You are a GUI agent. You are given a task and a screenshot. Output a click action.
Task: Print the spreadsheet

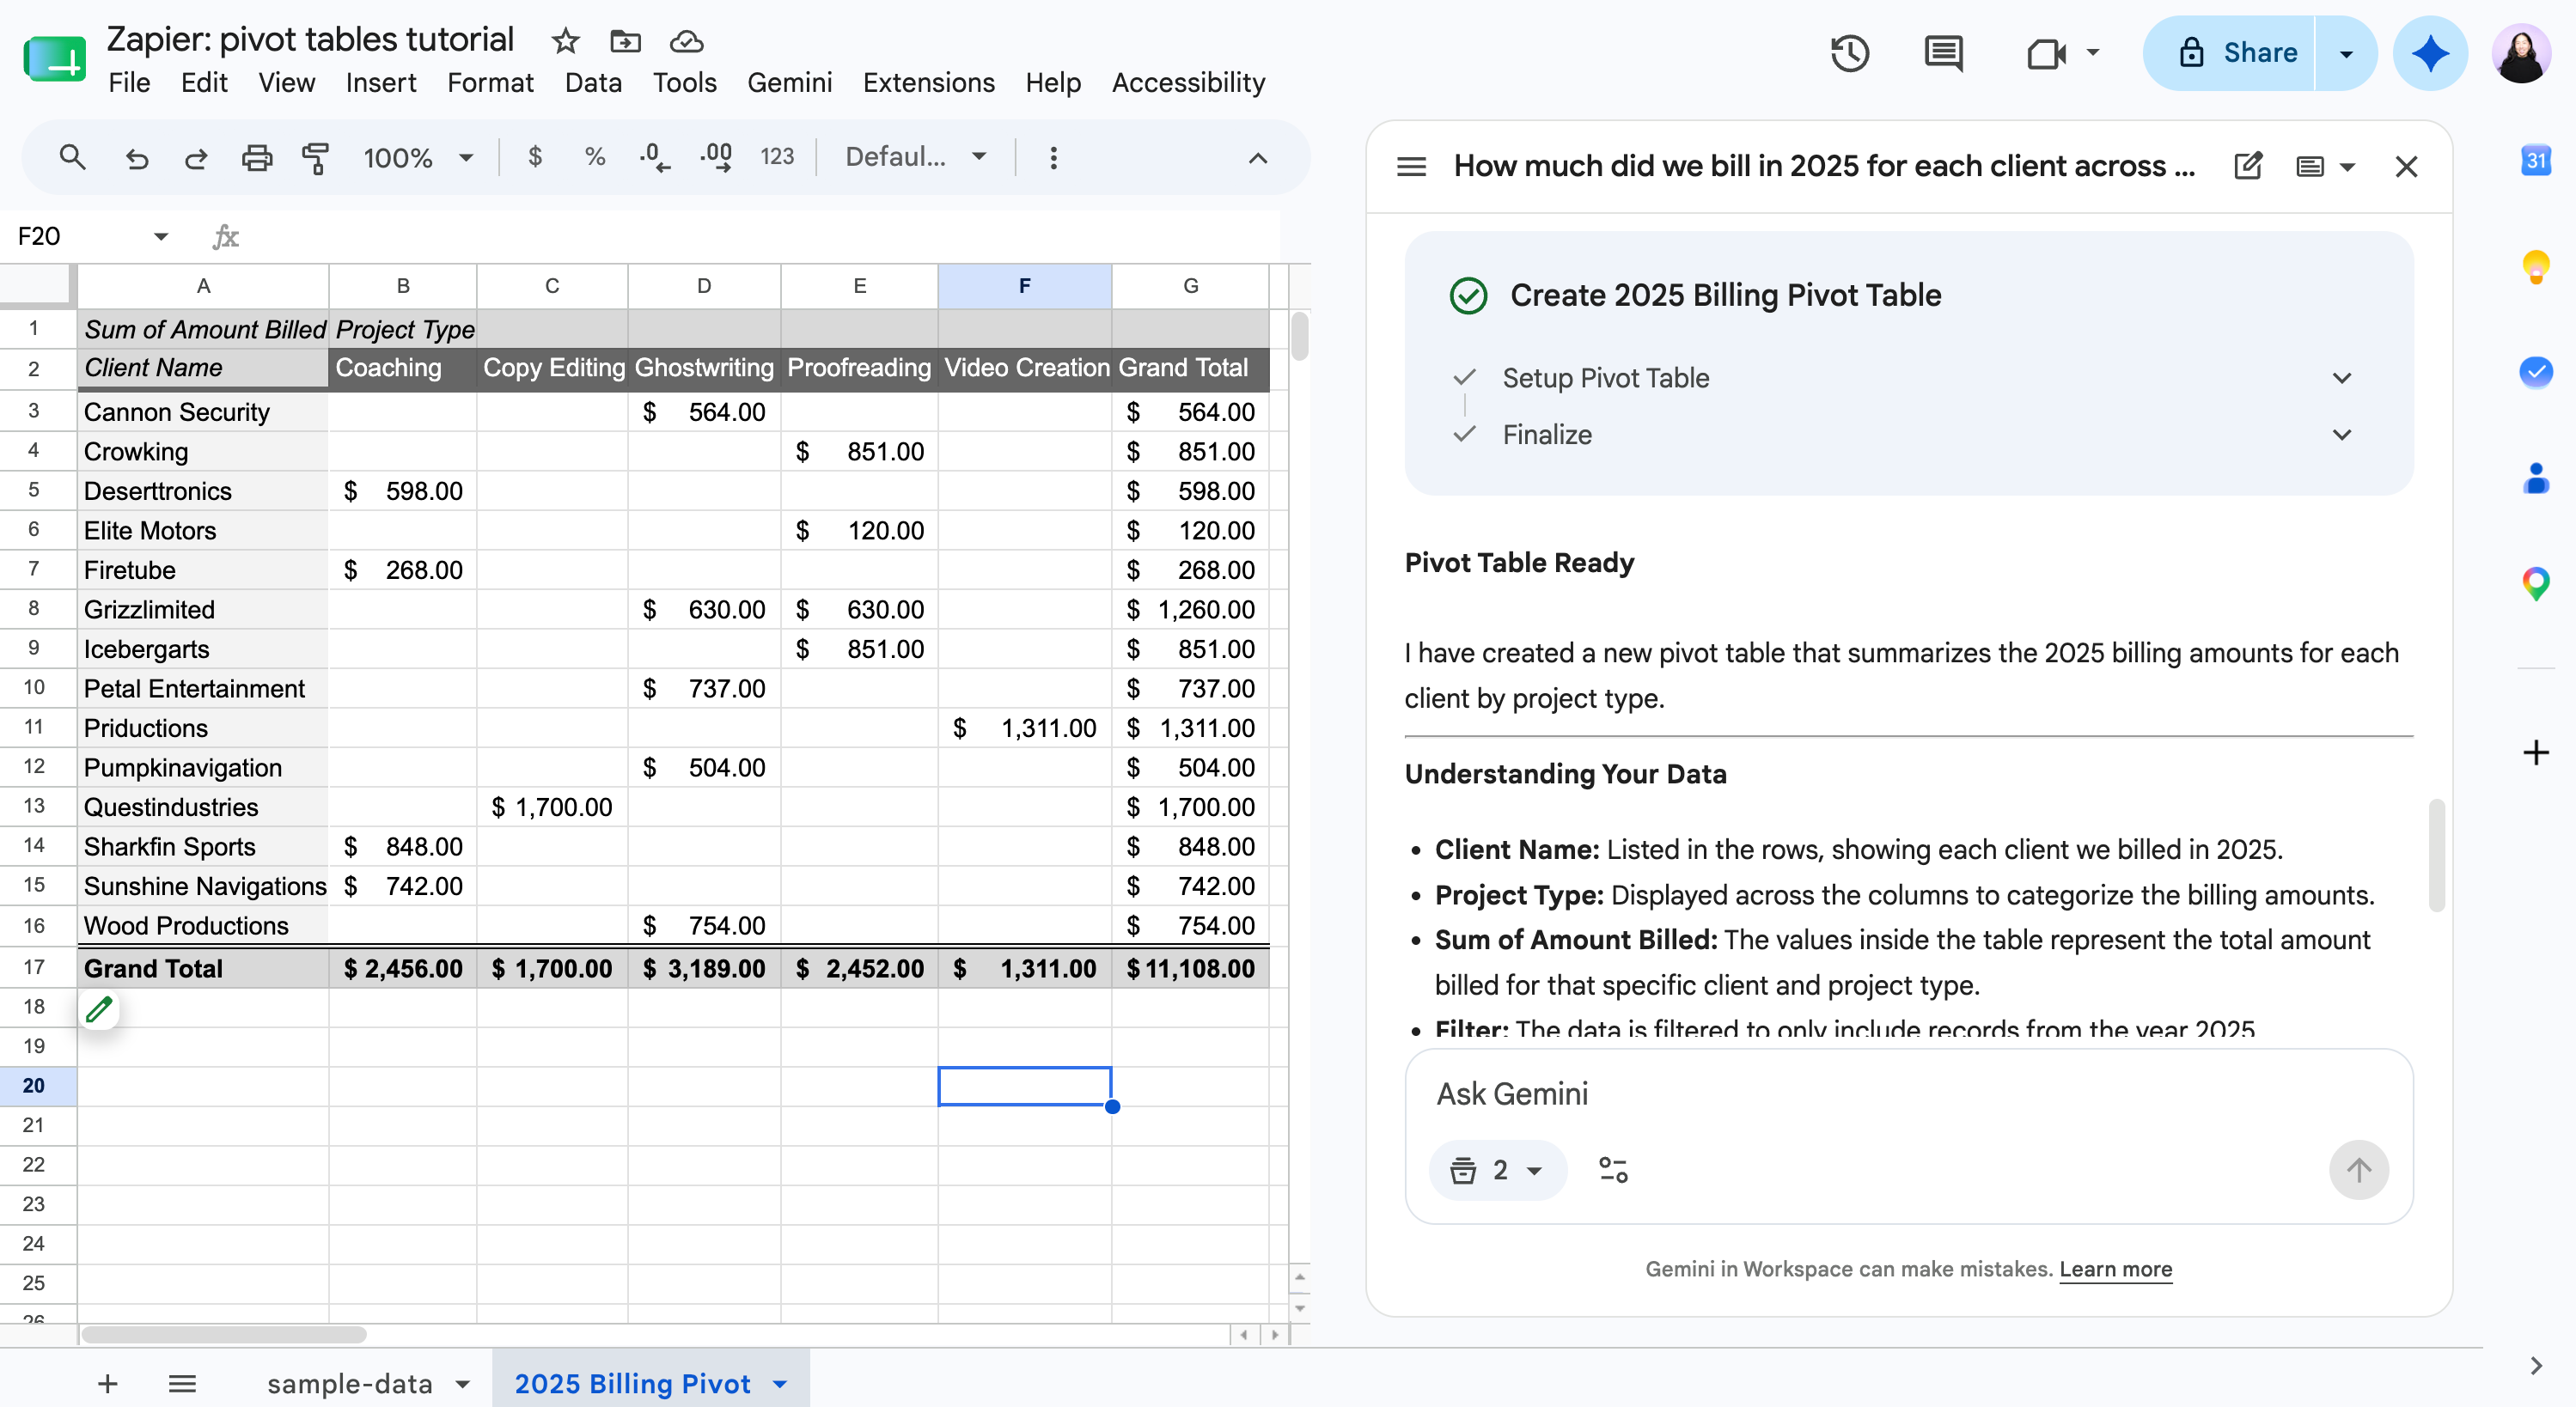(257, 157)
